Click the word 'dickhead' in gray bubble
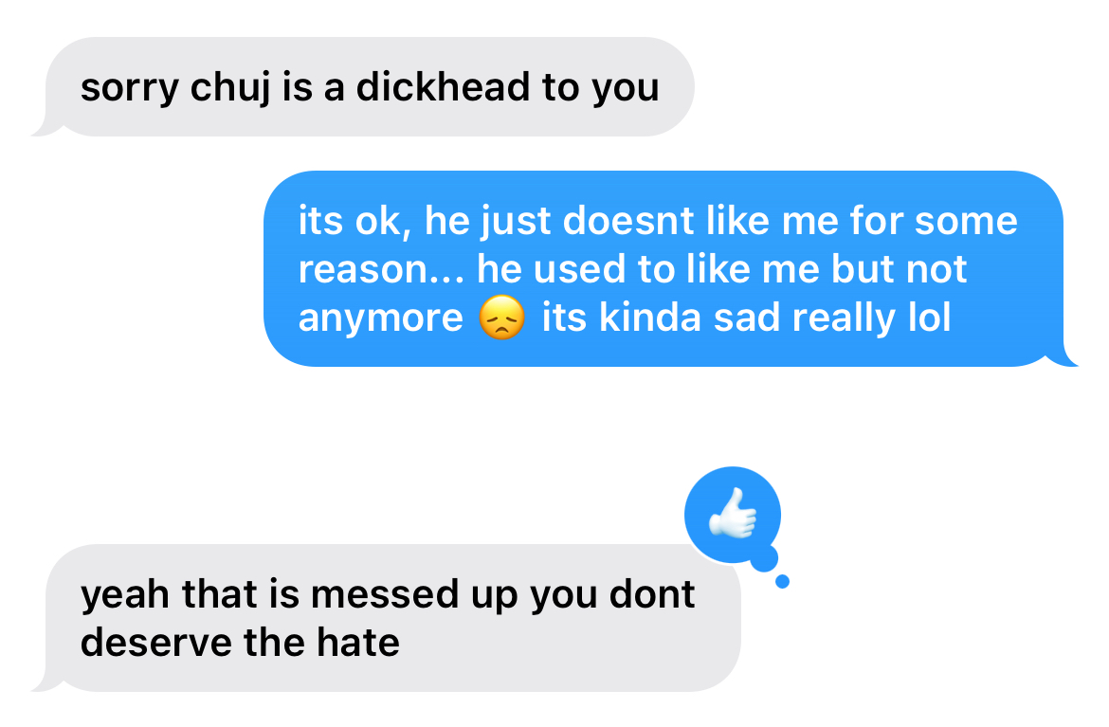This screenshot has width=1109, height=727. click(443, 86)
